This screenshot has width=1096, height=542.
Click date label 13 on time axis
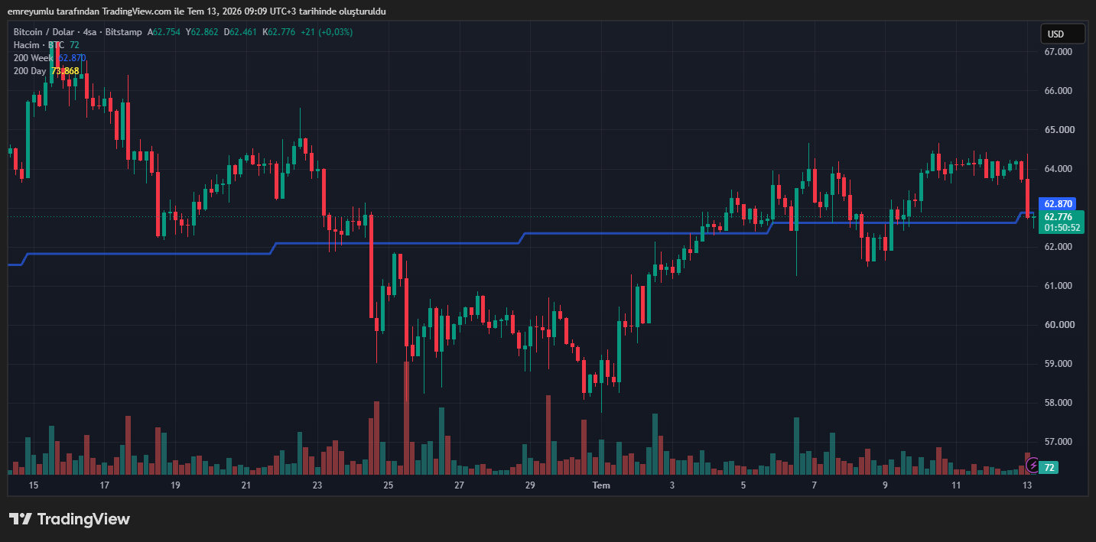click(x=1027, y=485)
